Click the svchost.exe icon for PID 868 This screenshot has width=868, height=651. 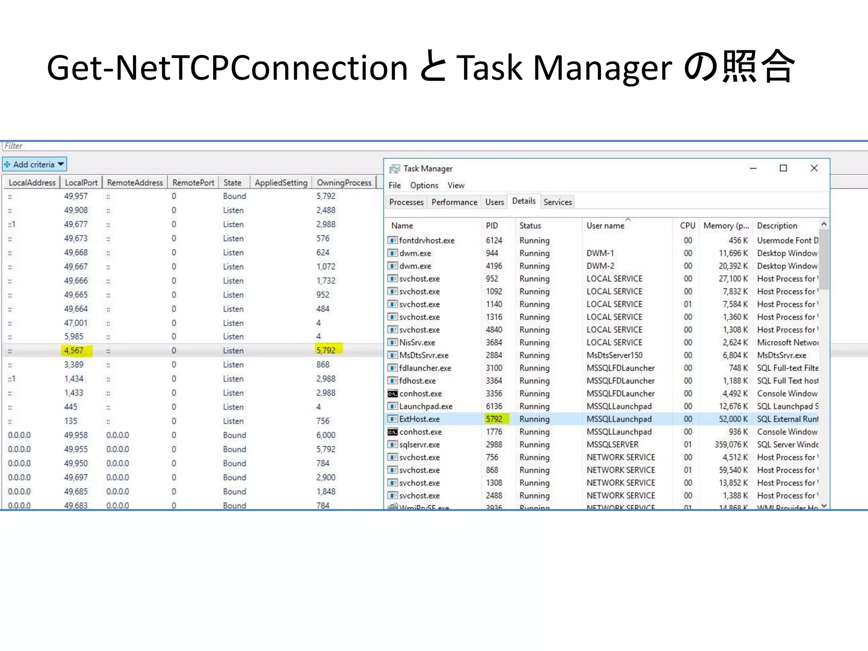(392, 470)
